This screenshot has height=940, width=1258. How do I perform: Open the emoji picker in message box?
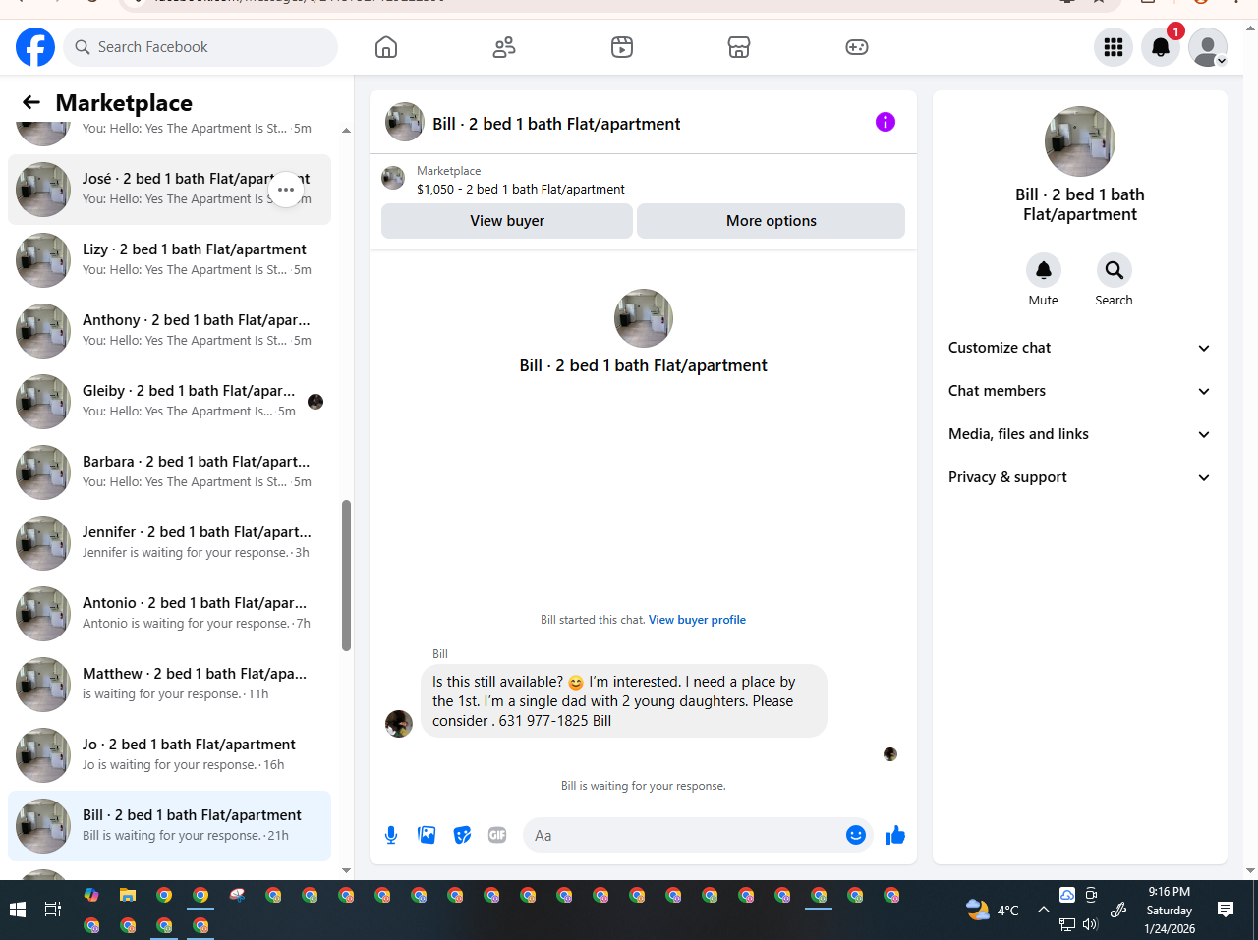(x=856, y=835)
